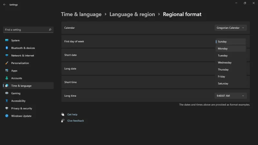
Task: Click the Calendar label text
Action: tap(69, 28)
